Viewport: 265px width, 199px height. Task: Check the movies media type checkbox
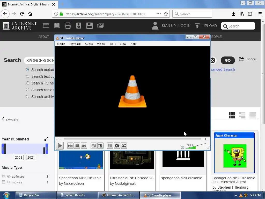3,182
